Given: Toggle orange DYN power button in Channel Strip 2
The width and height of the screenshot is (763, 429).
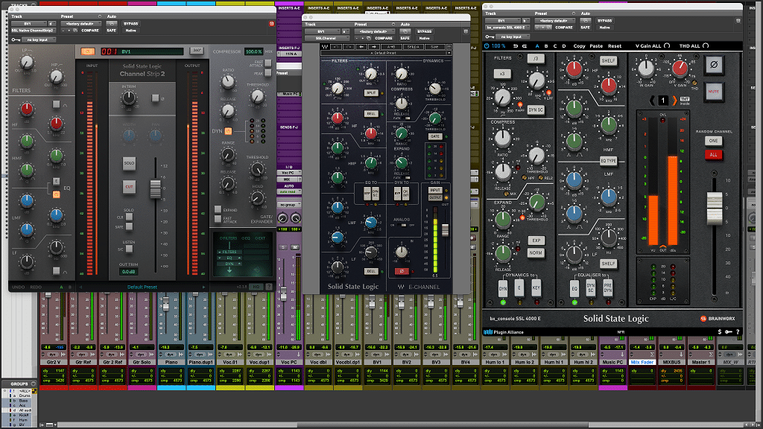Looking at the screenshot, I should (228, 131).
